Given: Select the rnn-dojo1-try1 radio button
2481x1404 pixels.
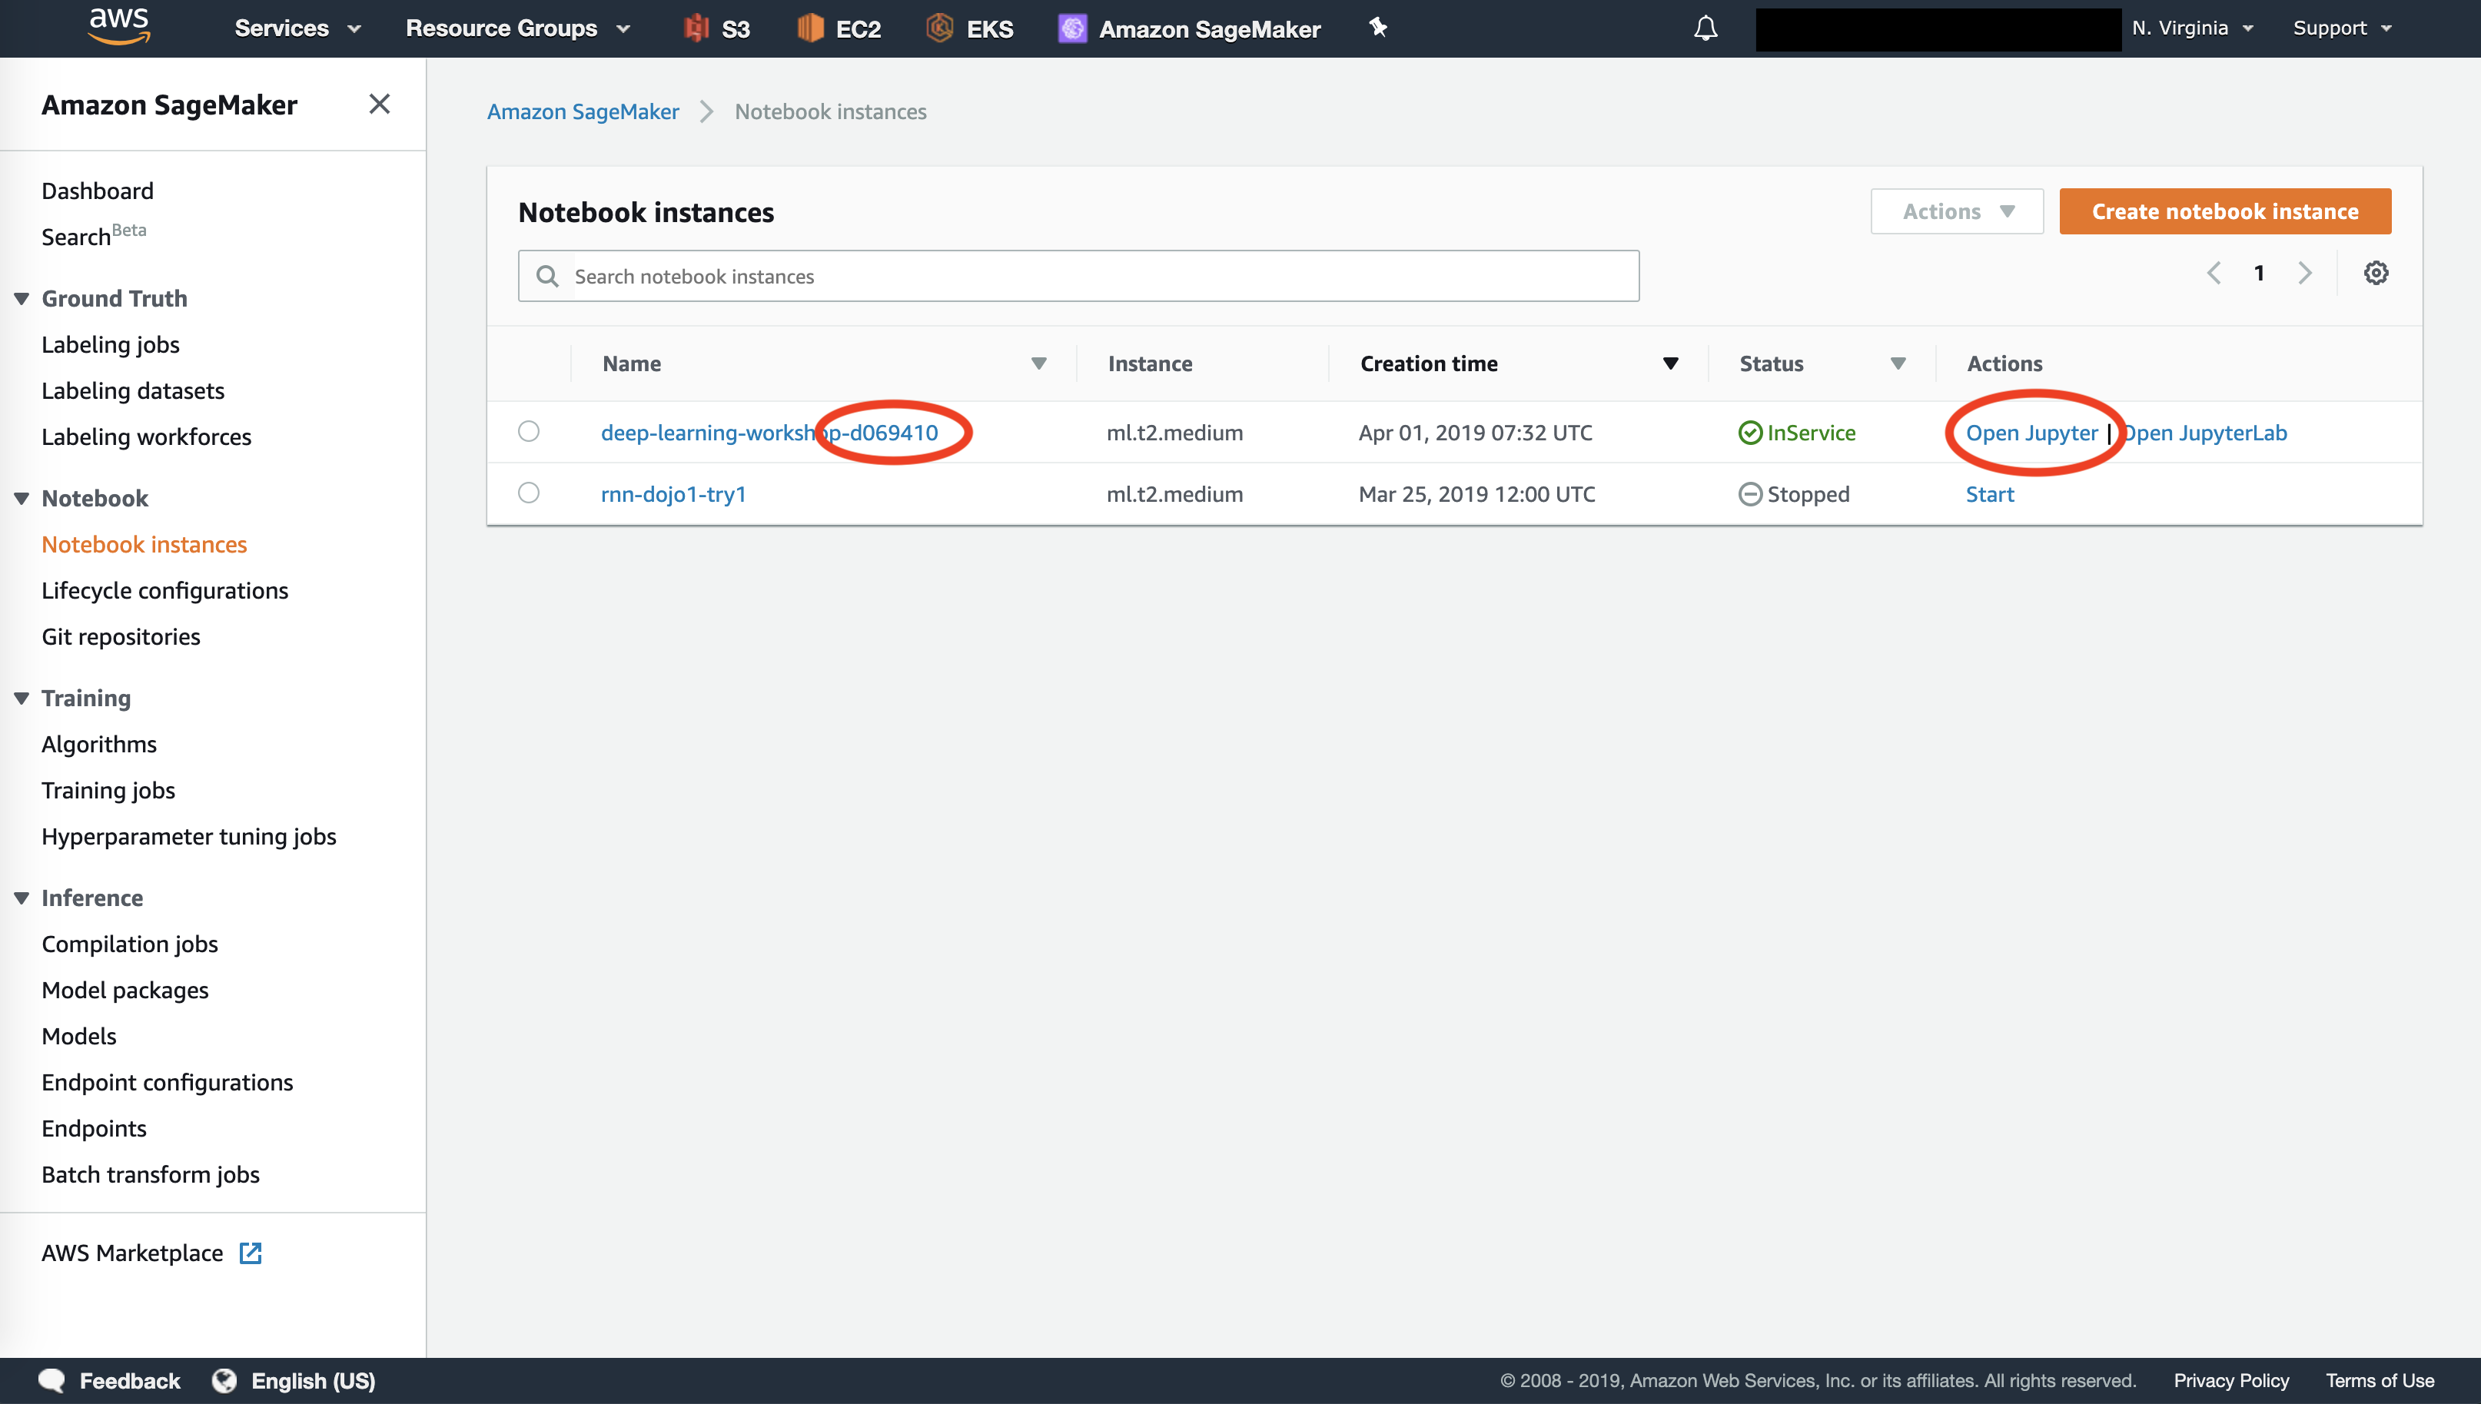Looking at the screenshot, I should coord(528,493).
